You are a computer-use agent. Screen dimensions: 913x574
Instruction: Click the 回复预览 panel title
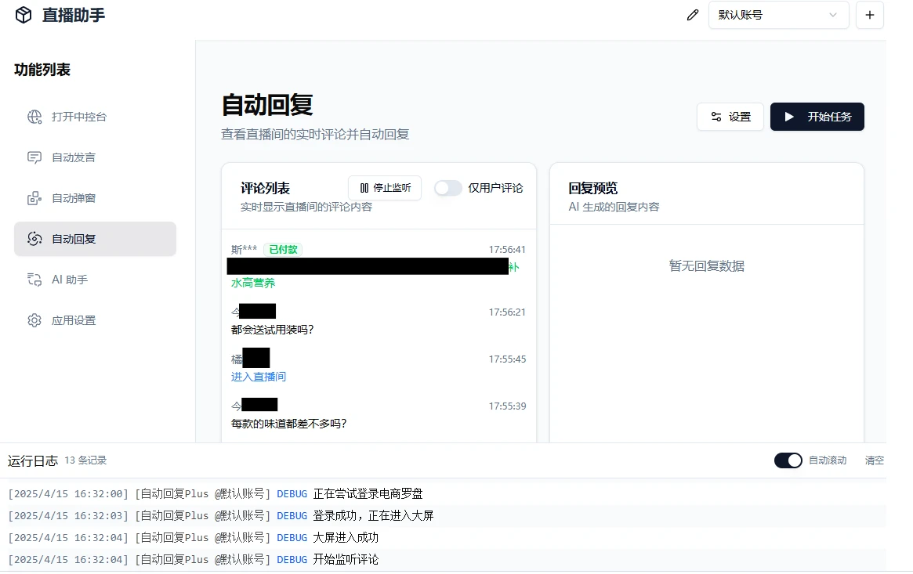(x=592, y=189)
